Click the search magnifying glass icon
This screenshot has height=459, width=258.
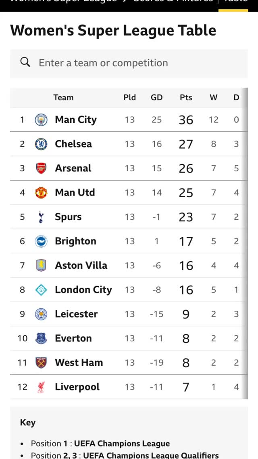coord(25,63)
